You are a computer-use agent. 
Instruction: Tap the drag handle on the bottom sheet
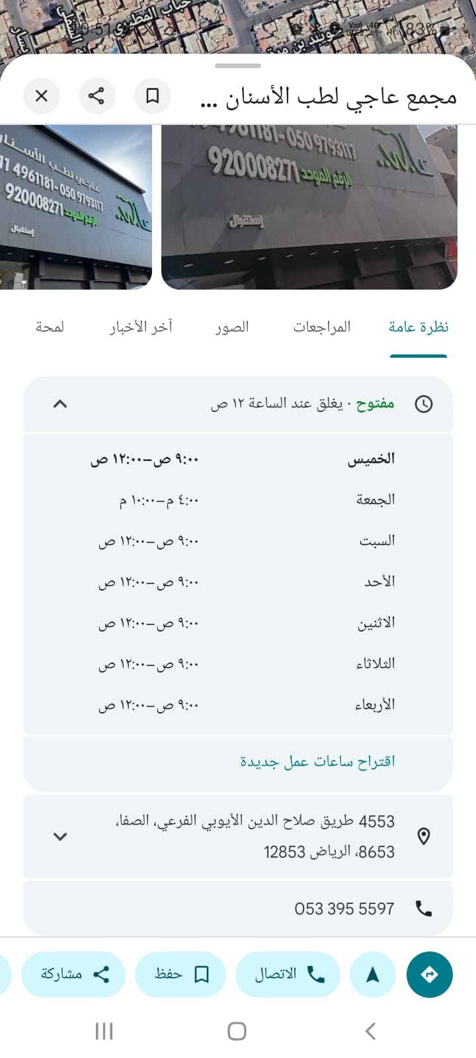pos(238,65)
